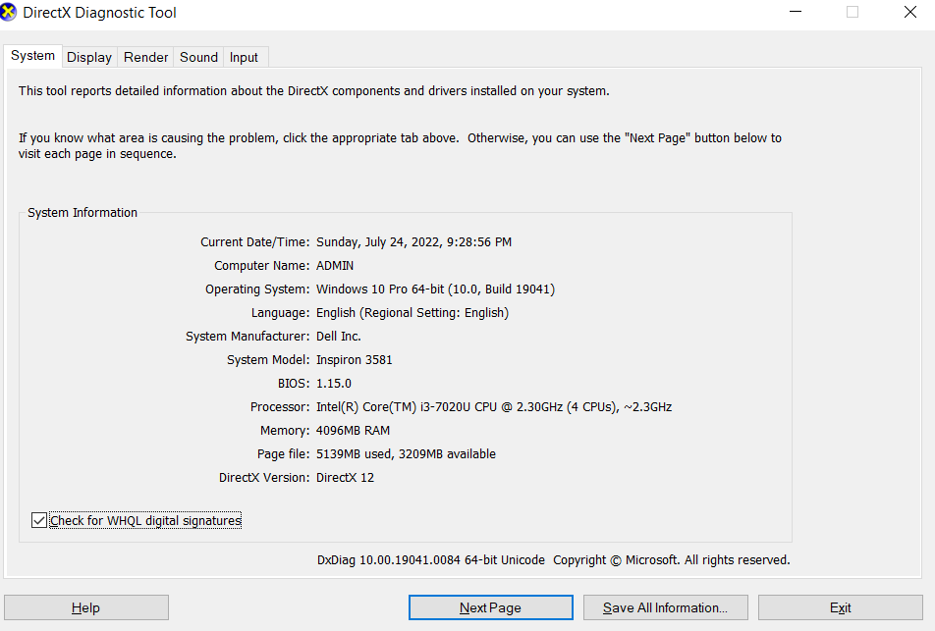This screenshot has width=935, height=631.
Task: Click BIOS version '1.15.0'
Action: tap(334, 383)
